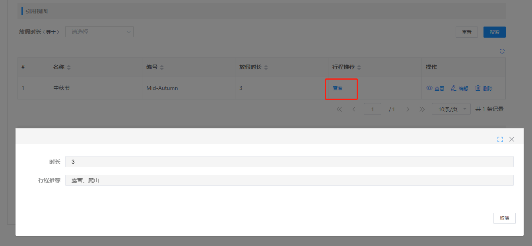Sort the table by 放假时长 column

pyautogui.click(x=266, y=67)
